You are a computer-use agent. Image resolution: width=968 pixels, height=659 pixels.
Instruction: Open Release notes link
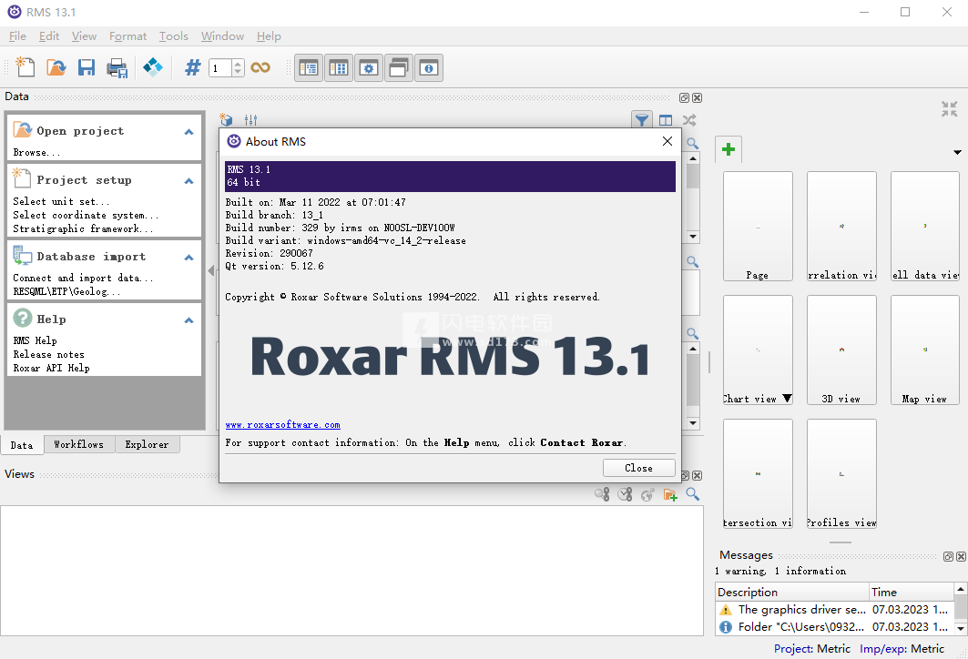click(49, 354)
